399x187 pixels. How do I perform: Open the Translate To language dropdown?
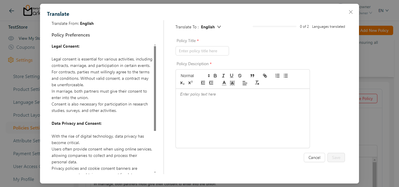211,27
